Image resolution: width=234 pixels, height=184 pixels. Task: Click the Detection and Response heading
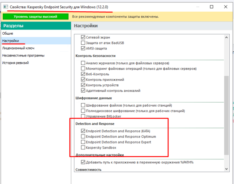pyautogui.click(x=95, y=124)
